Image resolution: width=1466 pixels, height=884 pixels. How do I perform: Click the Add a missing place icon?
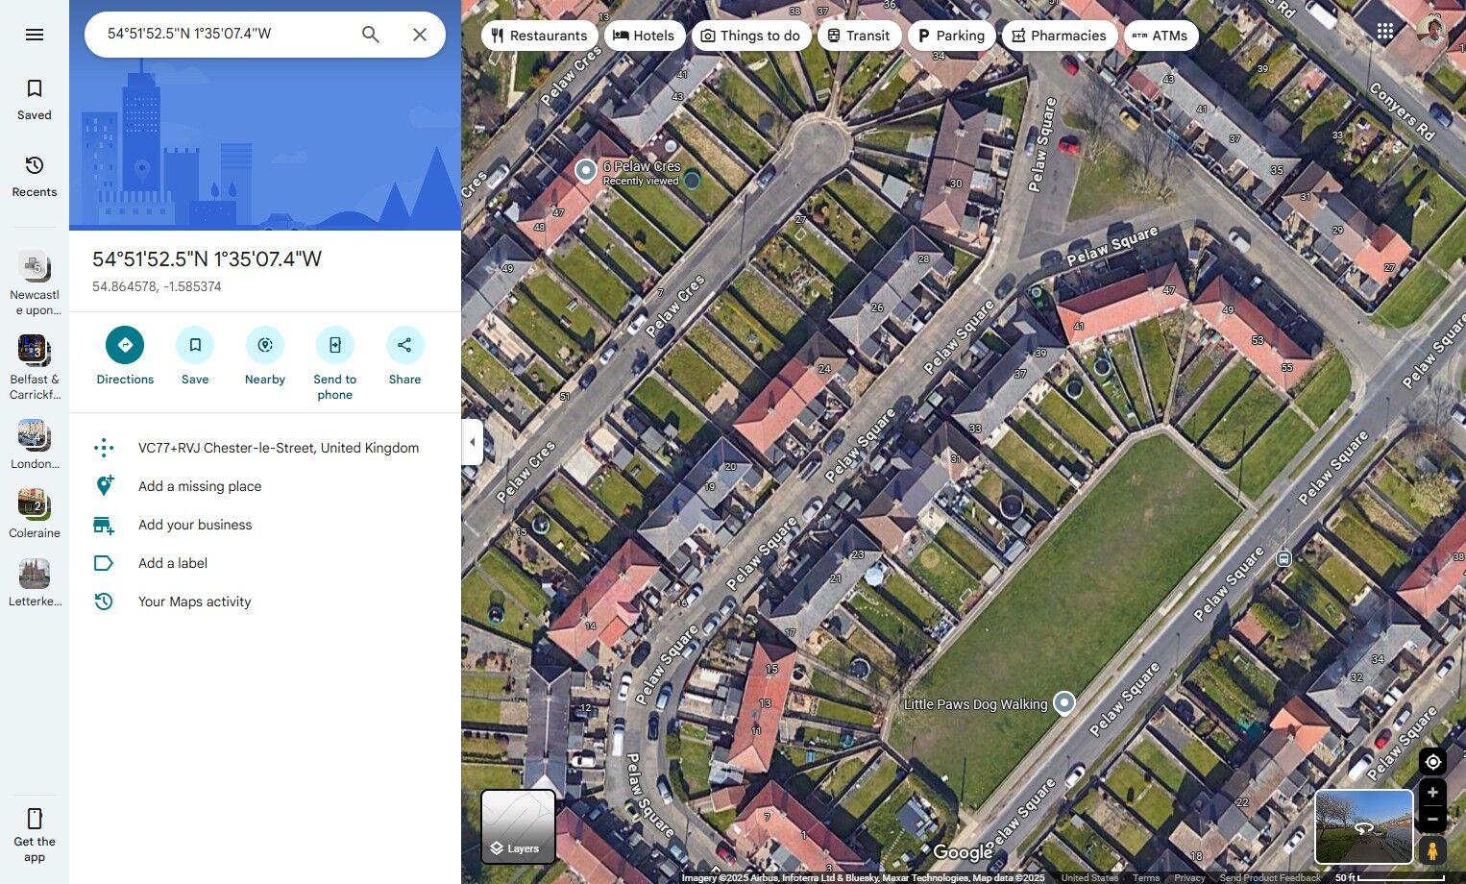[104, 486]
